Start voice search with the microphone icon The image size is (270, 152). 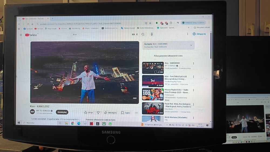click(152, 34)
